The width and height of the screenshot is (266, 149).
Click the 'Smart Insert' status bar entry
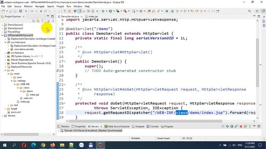[163, 138]
